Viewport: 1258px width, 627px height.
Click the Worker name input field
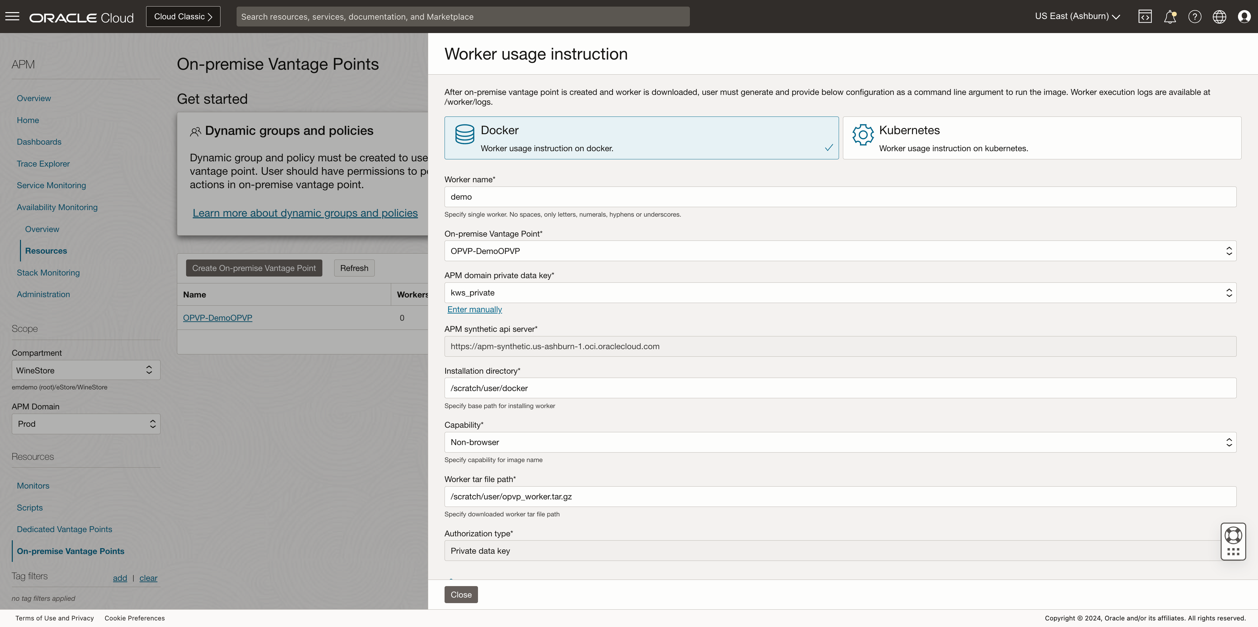[x=840, y=197]
